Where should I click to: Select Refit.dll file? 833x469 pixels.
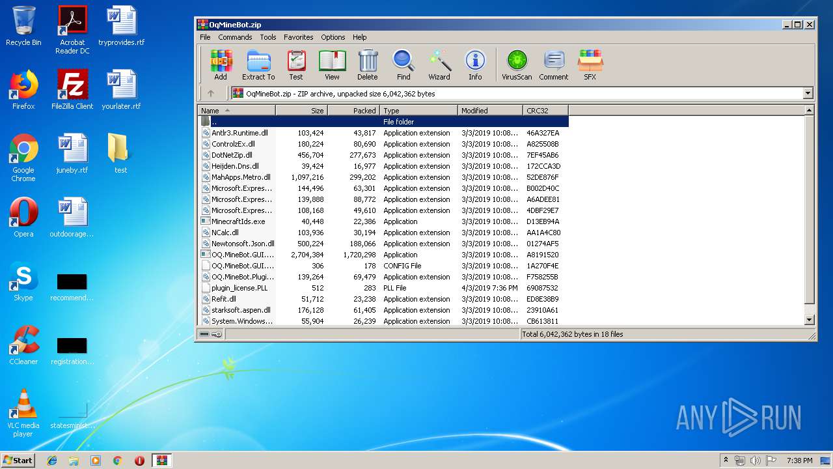click(384, 299)
